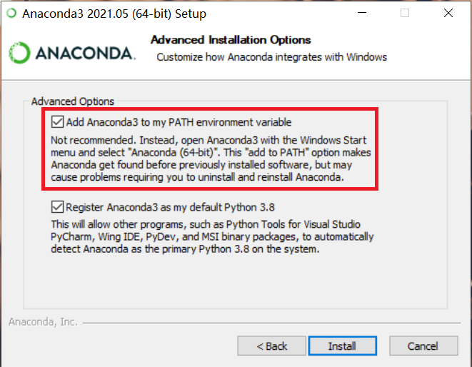Untick the Register Anaconda3 default Python checkbox

[x=58, y=208]
